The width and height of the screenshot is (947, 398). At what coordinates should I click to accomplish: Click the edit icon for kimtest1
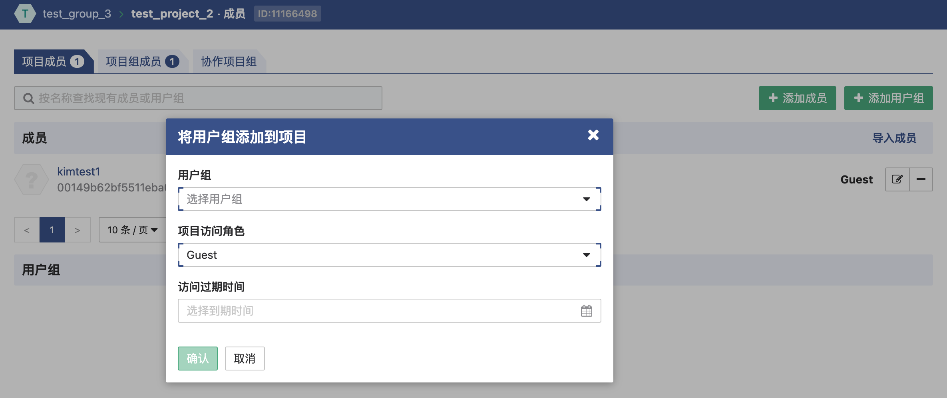pos(897,179)
